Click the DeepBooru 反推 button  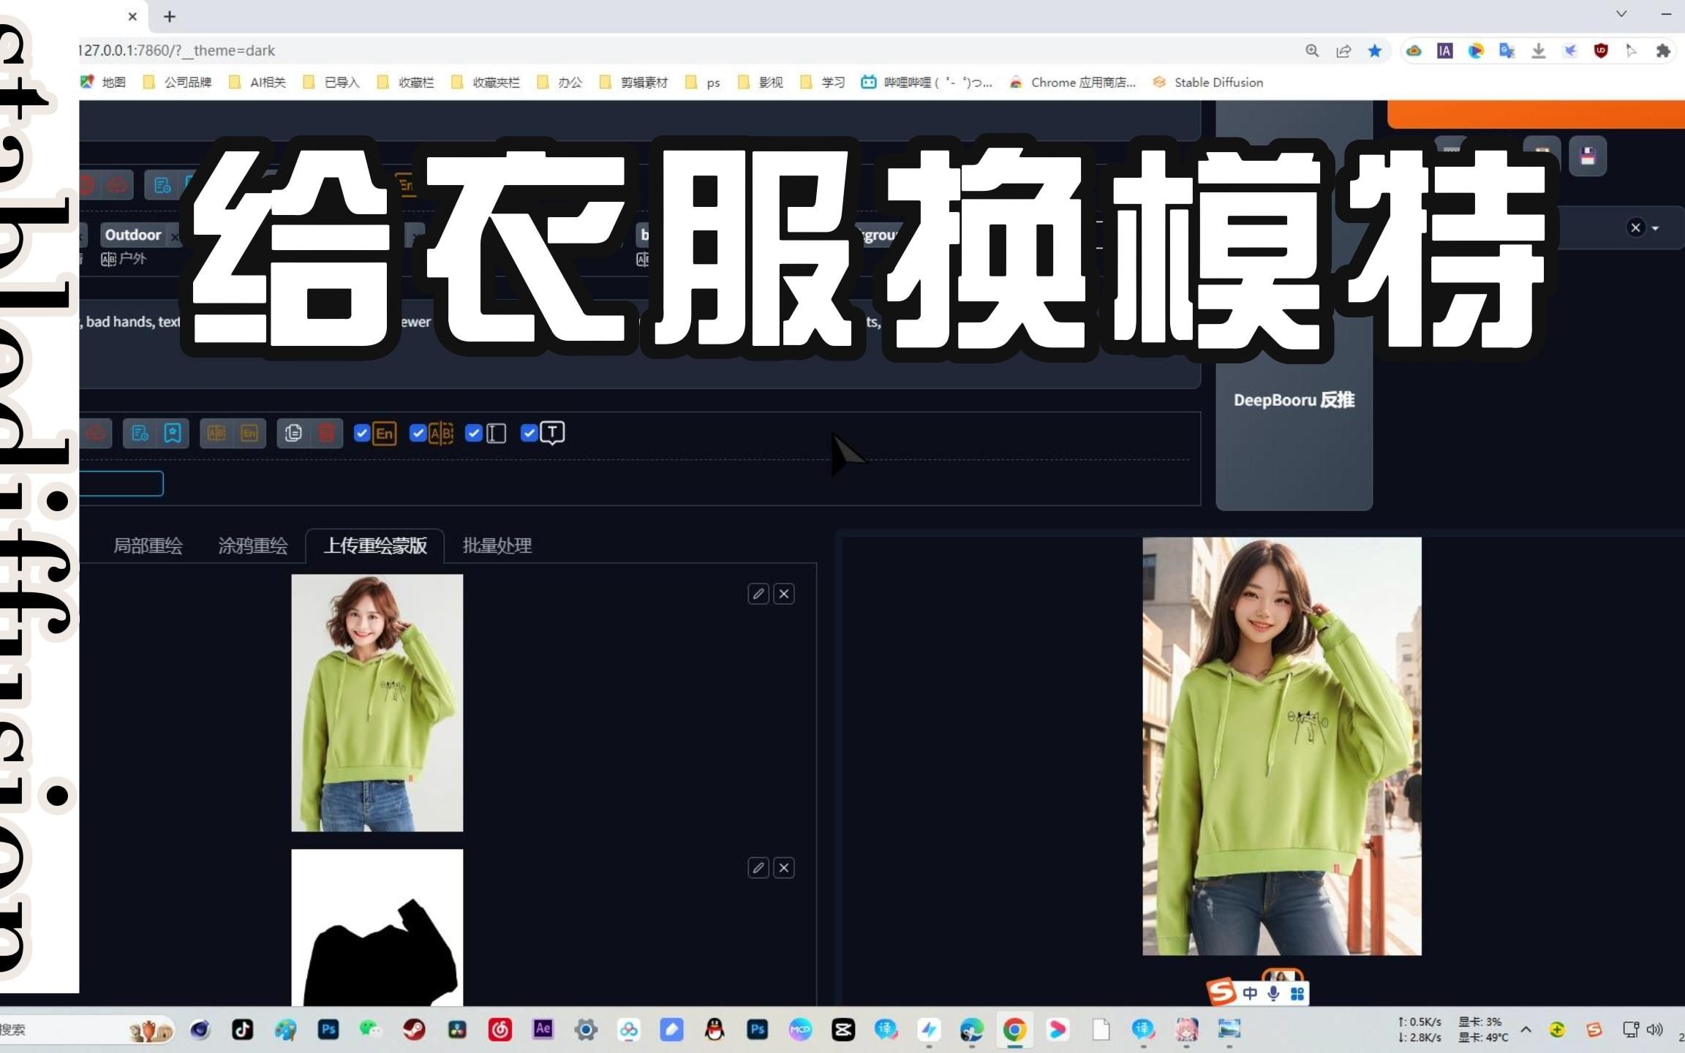pos(1293,399)
